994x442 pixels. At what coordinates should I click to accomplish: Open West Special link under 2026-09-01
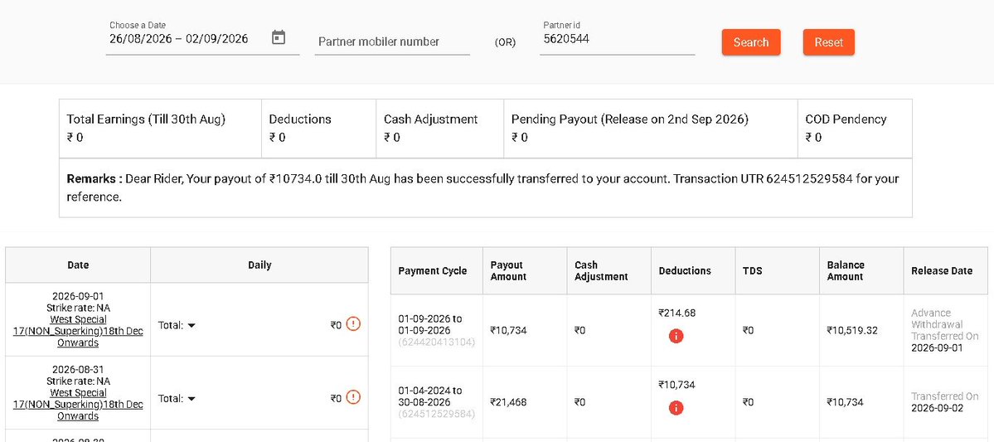[78, 331]
